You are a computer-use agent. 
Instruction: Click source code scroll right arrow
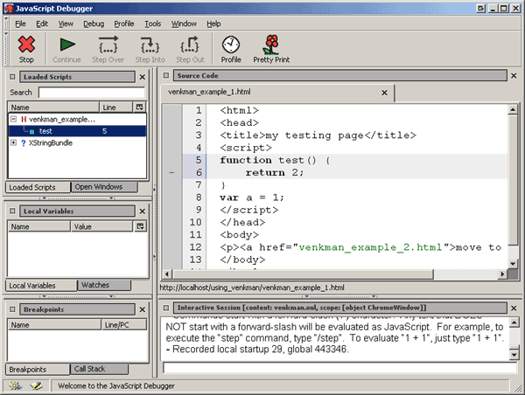(502, 274)
